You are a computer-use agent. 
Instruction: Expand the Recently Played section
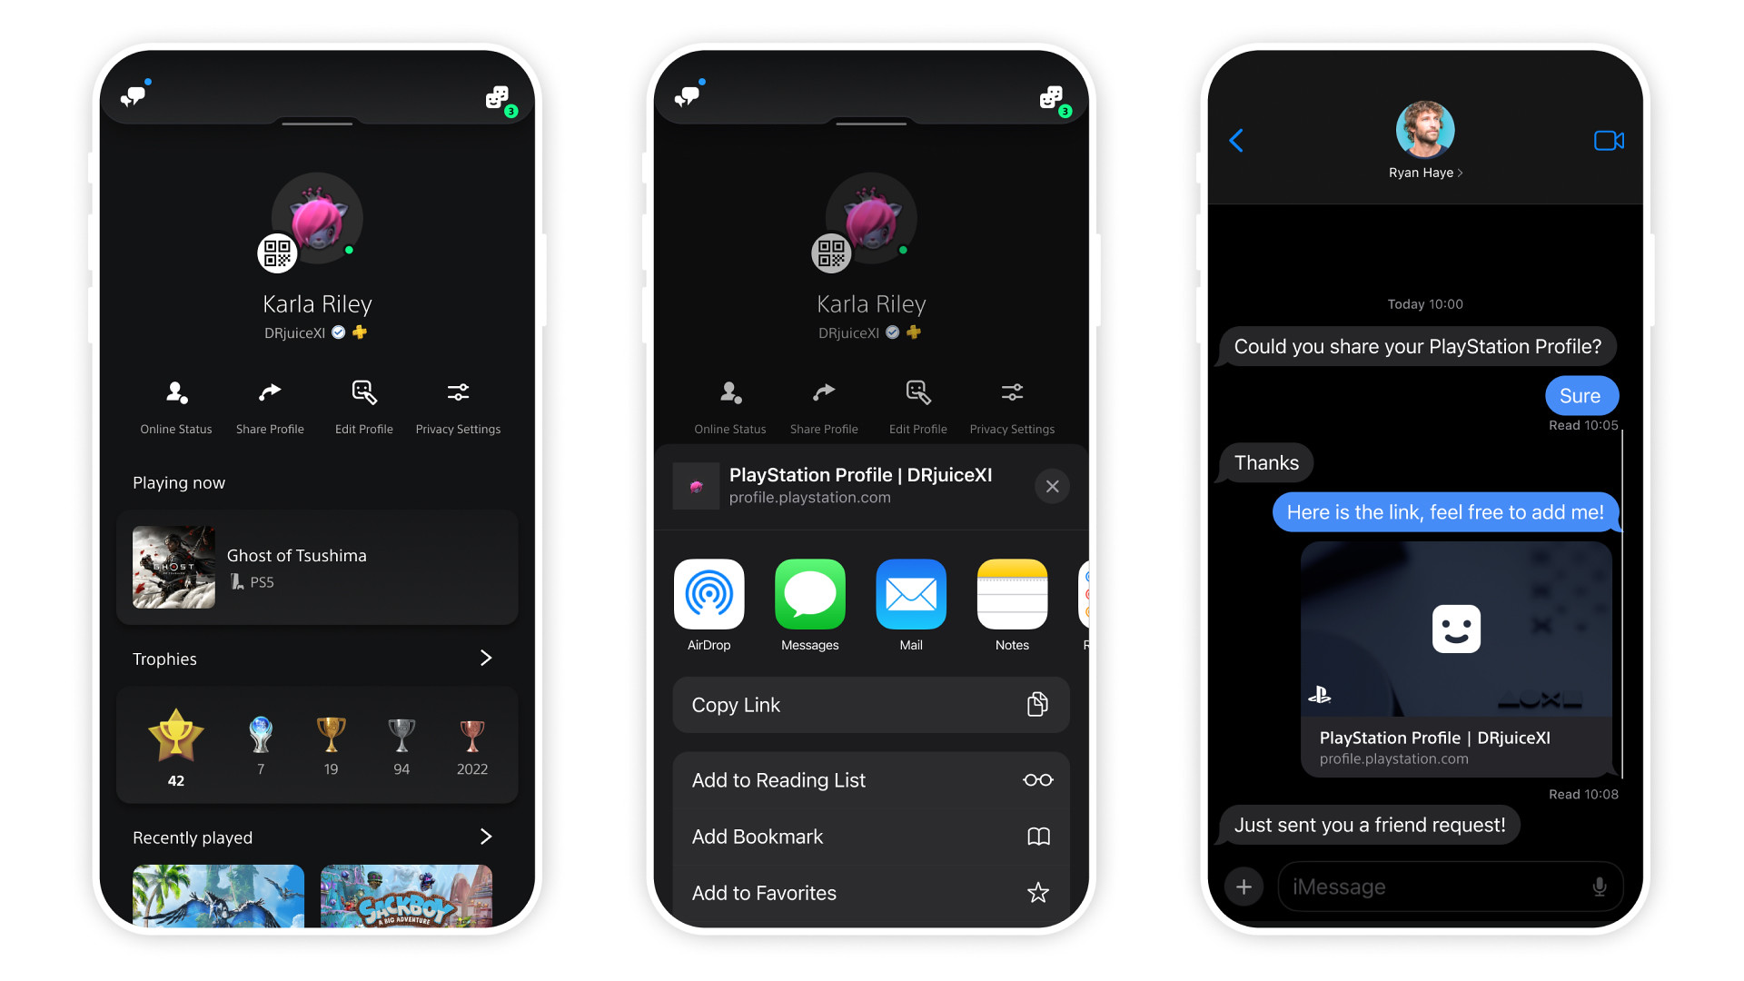488,835
